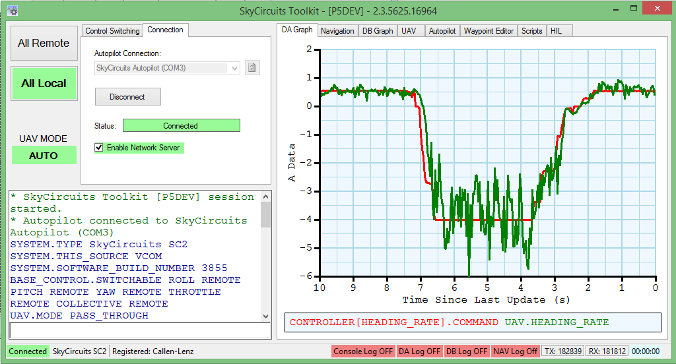Click SYSTEM.TYPE SkyCircuits SC2 console line
The image size is (676, 364).
pos(99,244)
